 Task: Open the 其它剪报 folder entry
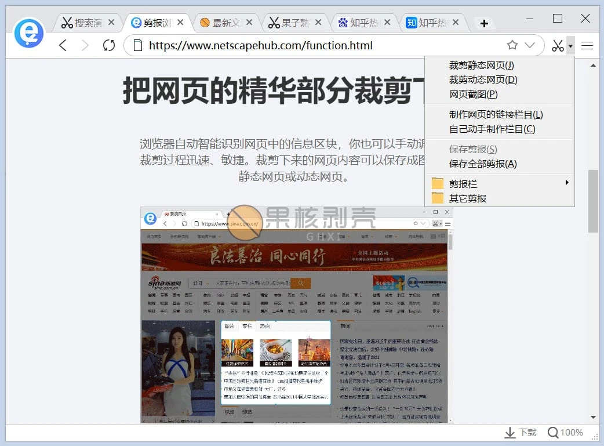pyautogui.click(x=499, y=198)
